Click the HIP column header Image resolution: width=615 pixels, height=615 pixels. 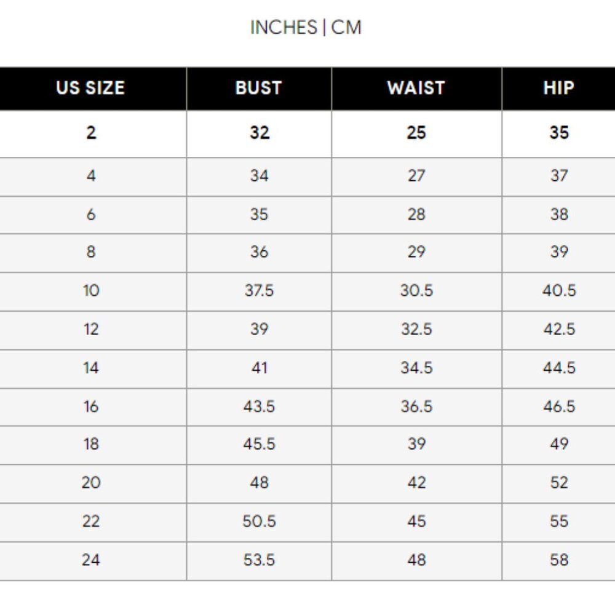pos(558,88)
